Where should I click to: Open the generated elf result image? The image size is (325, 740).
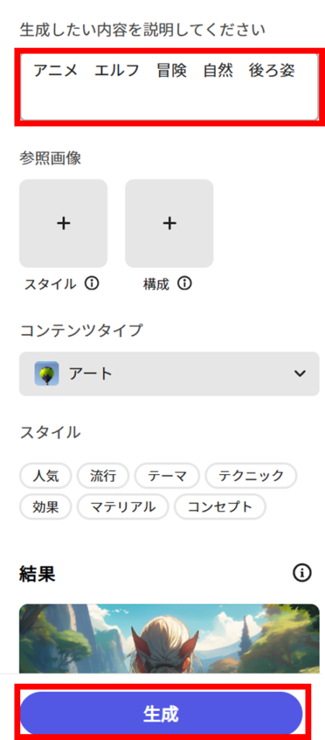pyautogui.click(x=169, y=638)
